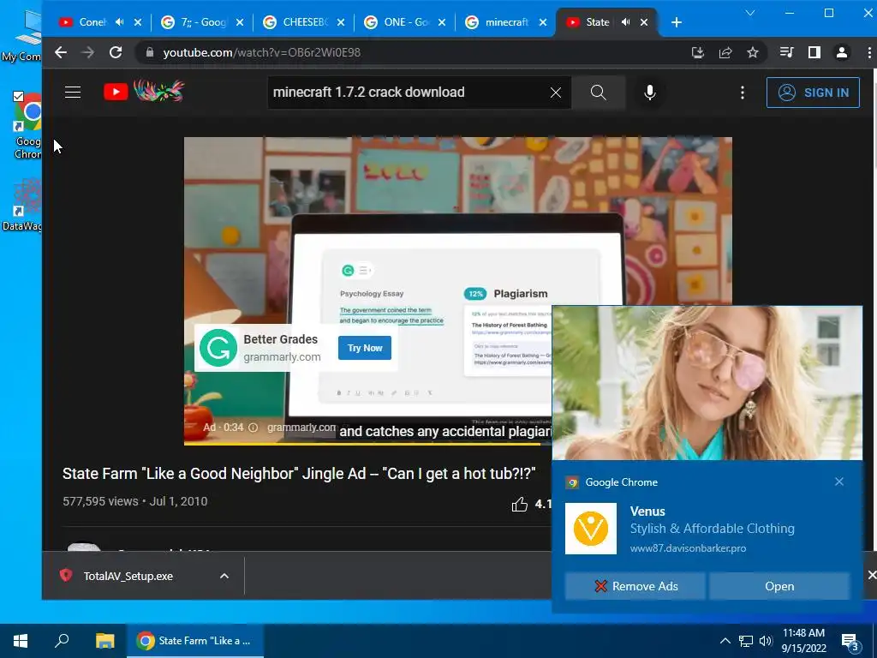Click the Chrome taskbar button State Farm
The height and width of the screenshot is (658, 877).
195,641
